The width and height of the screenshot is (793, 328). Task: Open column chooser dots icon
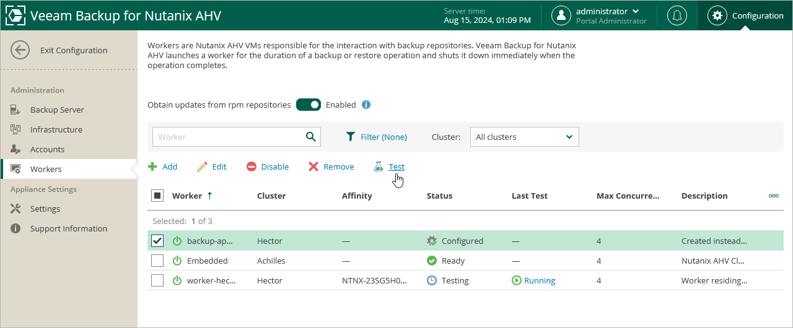[x=773, y=196]
